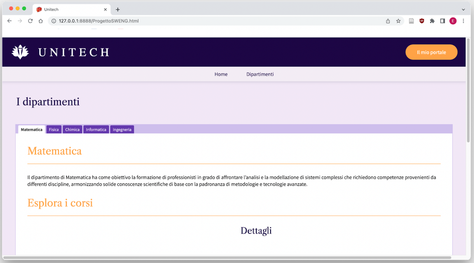Toggle the browser side panel icon
Image resolution: width=474 pixels, height=263 pixels.
click(x=443, y=21)
